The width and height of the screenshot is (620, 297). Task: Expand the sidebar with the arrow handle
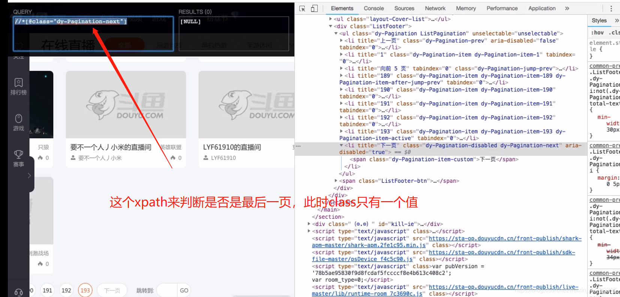tap(29, 175)
